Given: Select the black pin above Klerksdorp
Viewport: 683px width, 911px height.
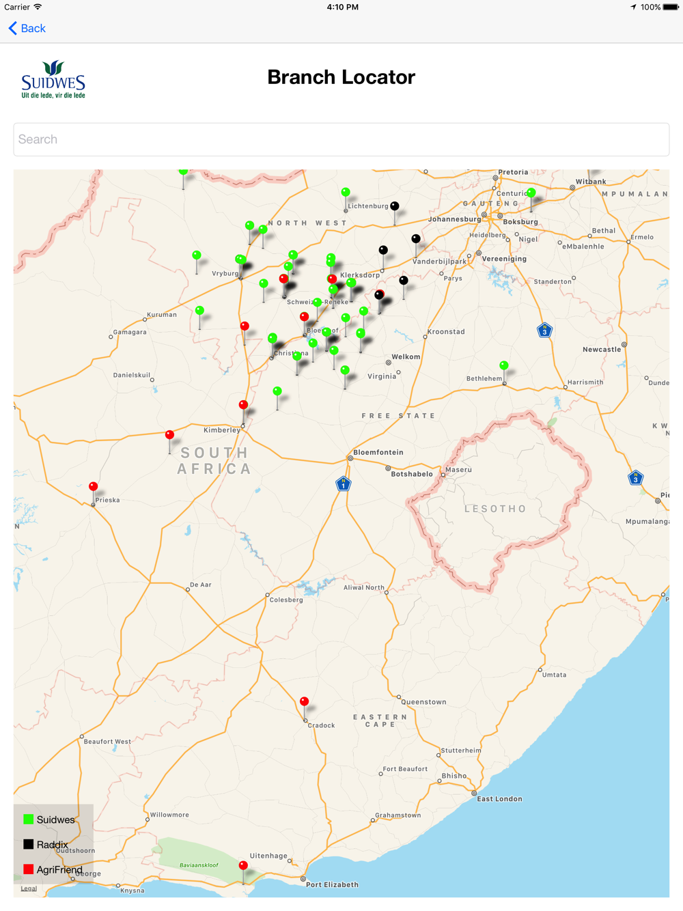Looking at the screenshot, I should pos(383,251).
